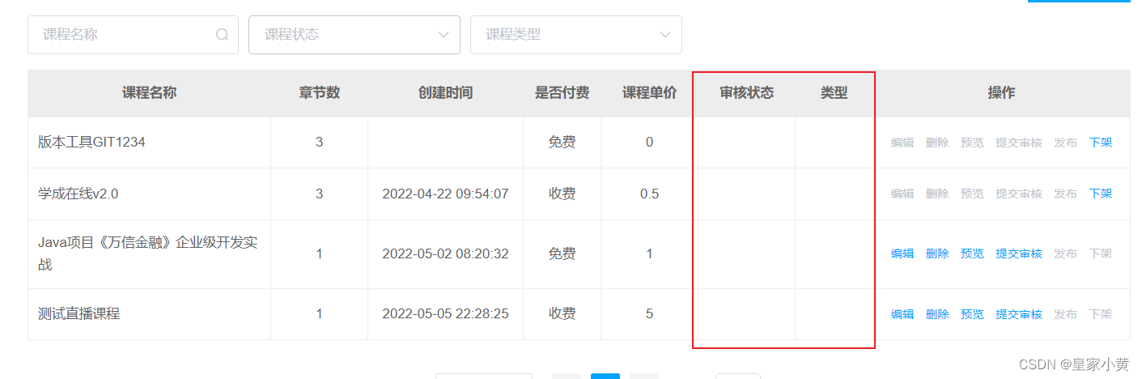1142x379 pixels.
Task: Click 下架 for 学成在线v2.0
Action: coord(1101,194)
